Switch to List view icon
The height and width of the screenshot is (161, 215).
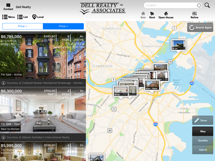click(20, 17)
